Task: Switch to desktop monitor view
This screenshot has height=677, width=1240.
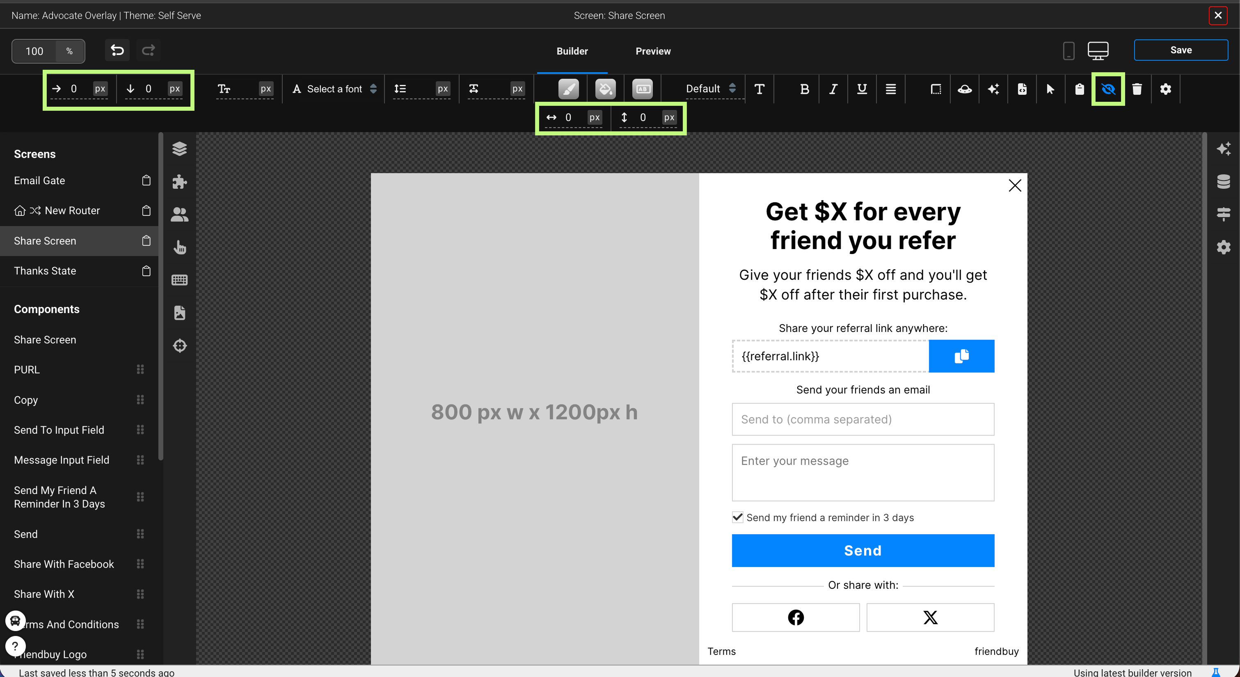Action: click(x=1098, y=50)
